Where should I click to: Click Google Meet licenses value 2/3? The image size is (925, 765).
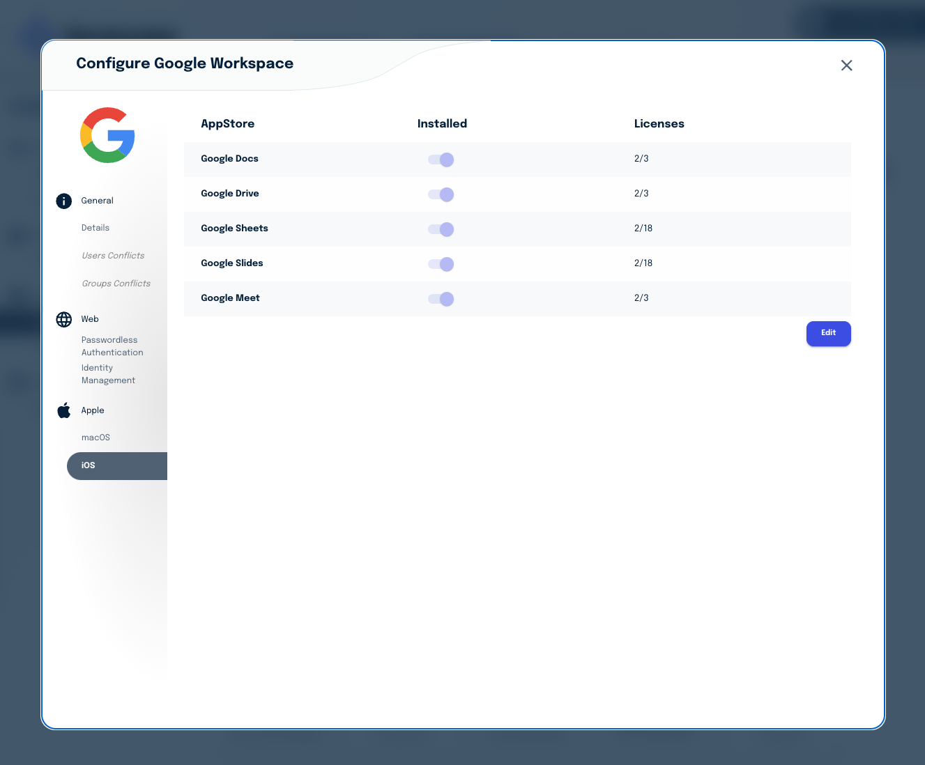tap(641, 298)
